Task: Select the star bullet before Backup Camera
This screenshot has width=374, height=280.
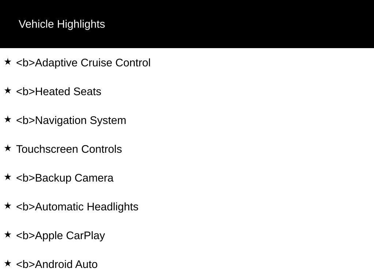Action: 8,177
